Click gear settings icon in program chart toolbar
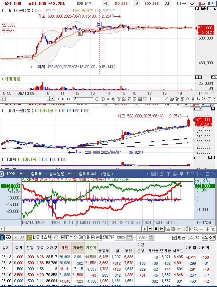217x287 pixels. [173, 229]
